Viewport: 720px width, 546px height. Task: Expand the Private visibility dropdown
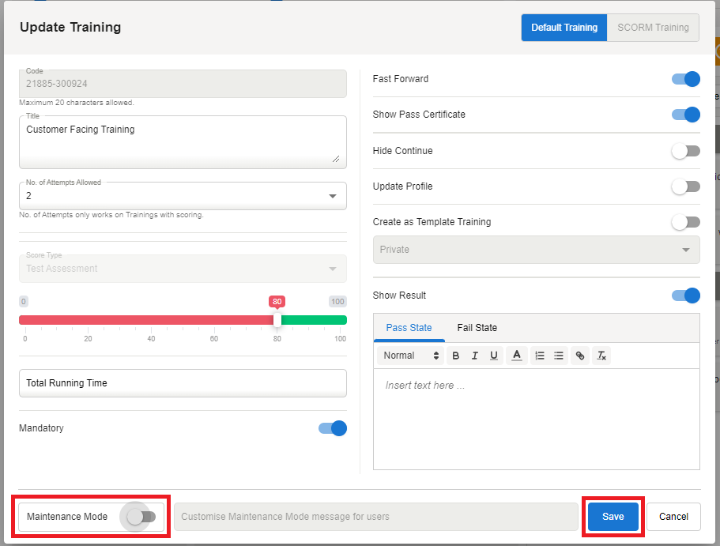(x=536, y=250)
